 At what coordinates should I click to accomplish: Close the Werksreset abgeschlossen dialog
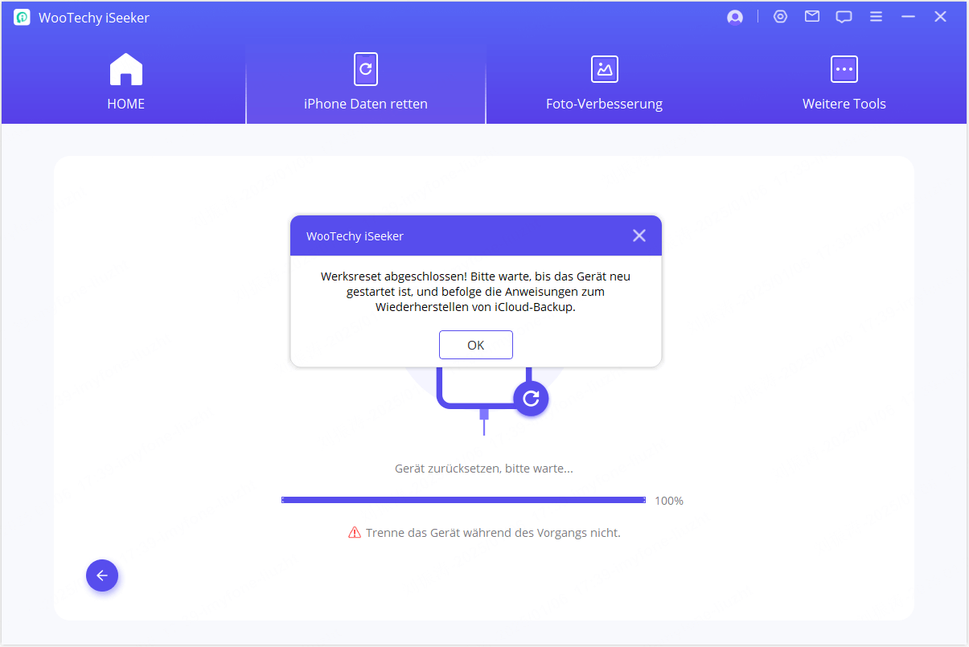click(639, 235)
